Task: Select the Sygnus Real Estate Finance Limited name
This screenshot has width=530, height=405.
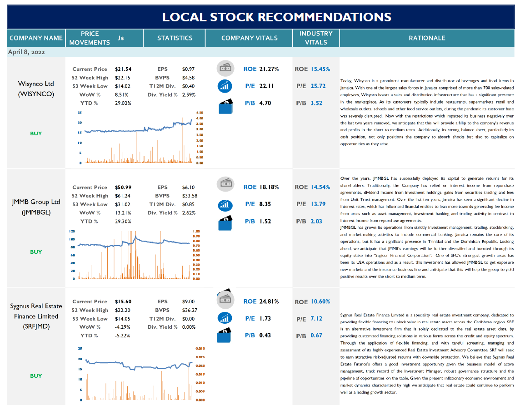Action: (36, 316)
